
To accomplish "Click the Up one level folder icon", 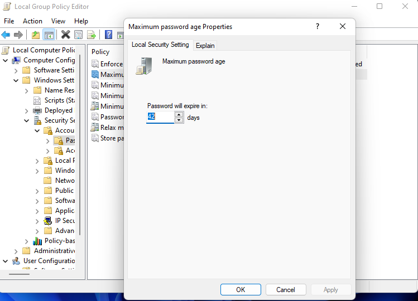I will (x=36, y=35).
